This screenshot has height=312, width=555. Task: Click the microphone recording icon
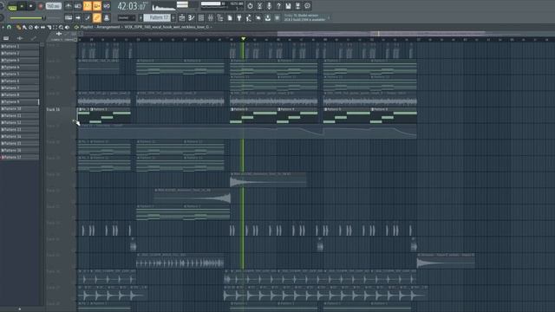(x=269, y=6)
